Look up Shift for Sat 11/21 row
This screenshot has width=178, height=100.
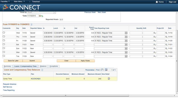(x=155, y=45)
